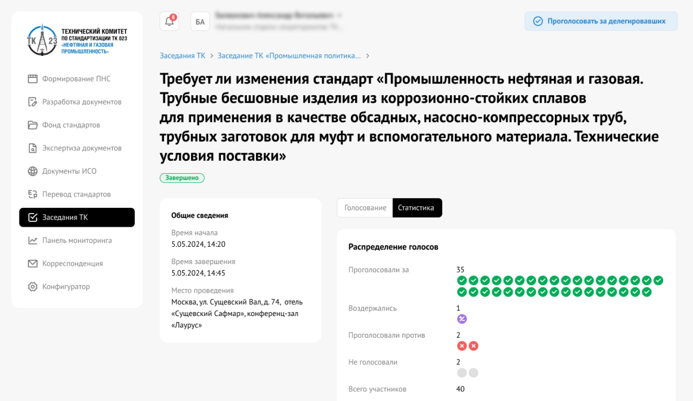Open Документы ИСО globe icon
The height and width of the screenshot is (401, 693).
click(32, 172)
